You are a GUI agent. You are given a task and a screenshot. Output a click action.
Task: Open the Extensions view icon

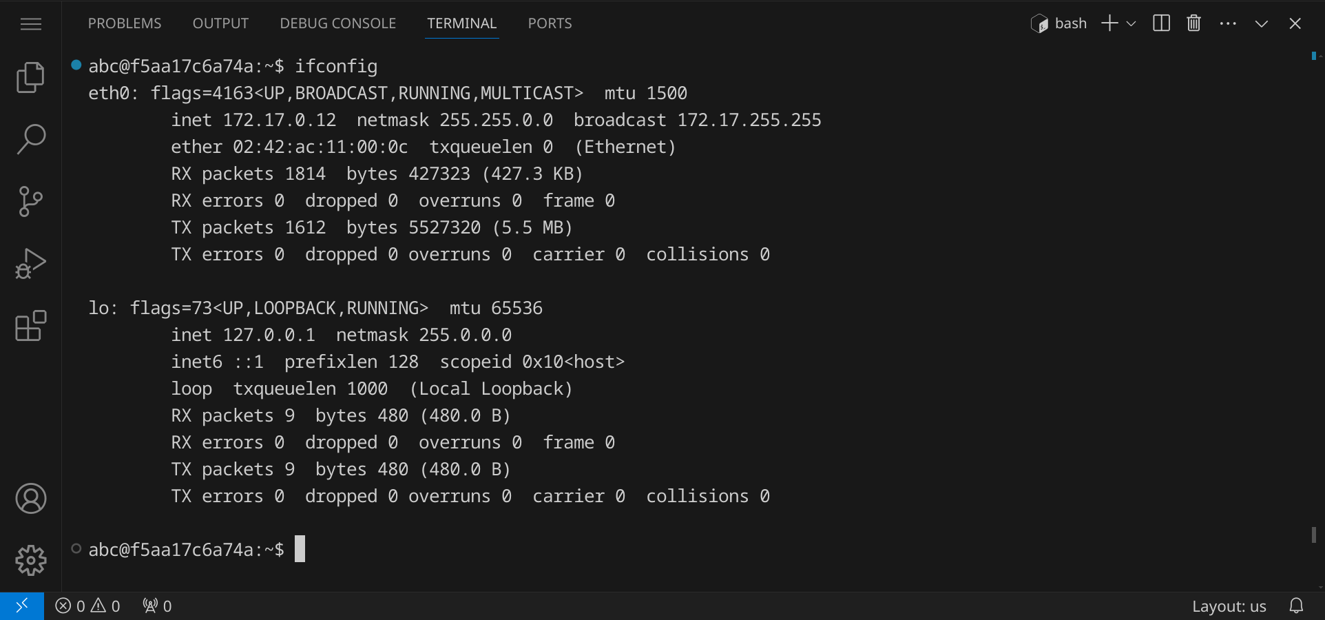[30, 326]
